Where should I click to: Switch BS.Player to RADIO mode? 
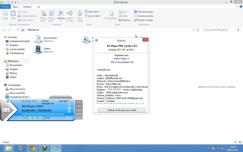coord(79,114)
